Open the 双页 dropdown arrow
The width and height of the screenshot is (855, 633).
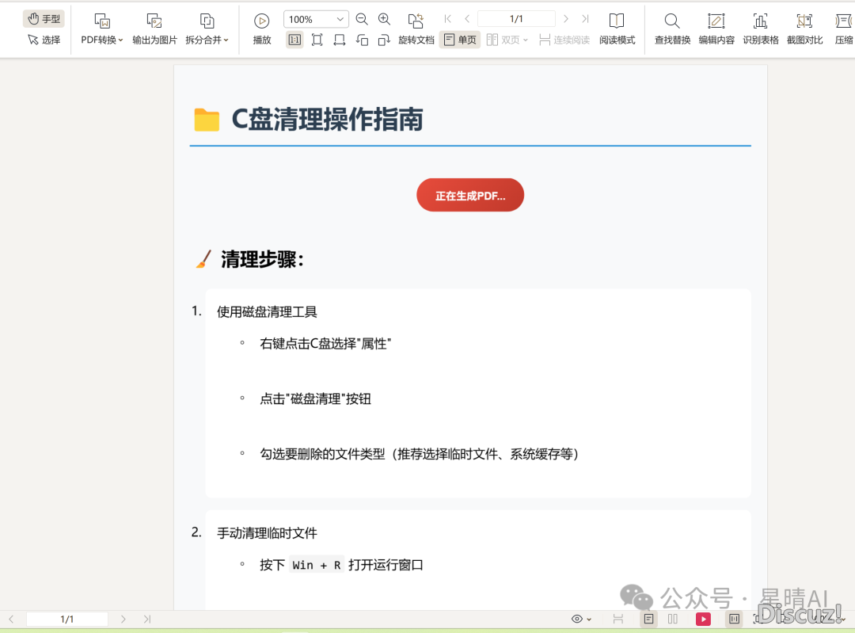pyautogui.click(x=526, y=40)
